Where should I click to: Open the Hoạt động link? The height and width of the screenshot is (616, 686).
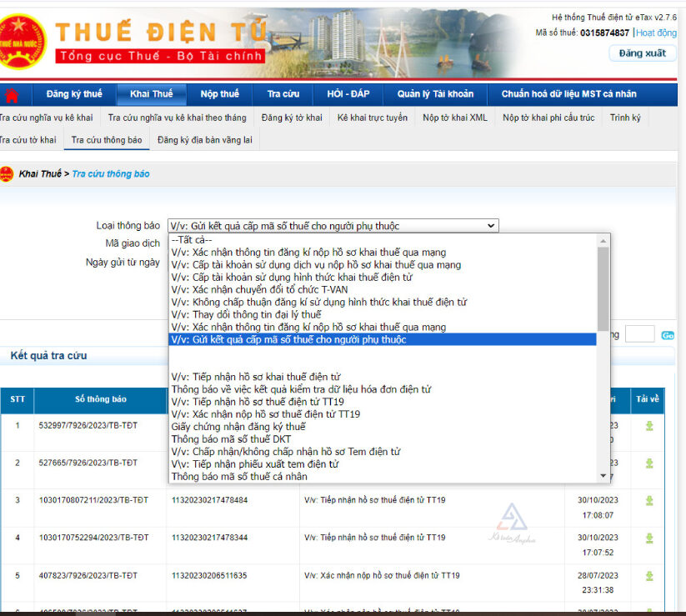click(x=657, y=33)
